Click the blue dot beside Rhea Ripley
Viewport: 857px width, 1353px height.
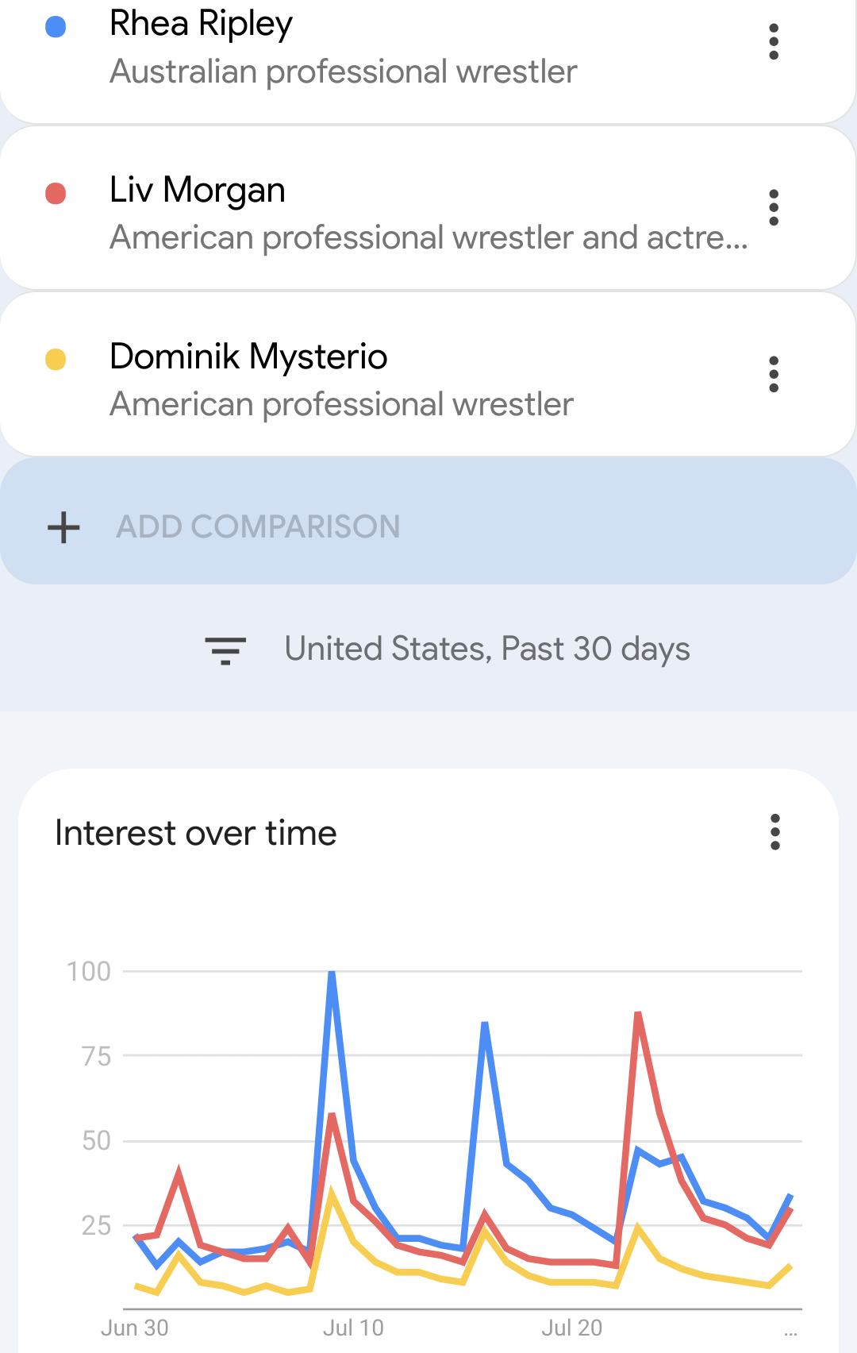pos(56,27)
